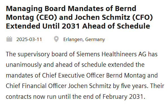168x105 pixels.
Task: Select the publication date 2025-03-11
Action: click(x=29, y=39)
